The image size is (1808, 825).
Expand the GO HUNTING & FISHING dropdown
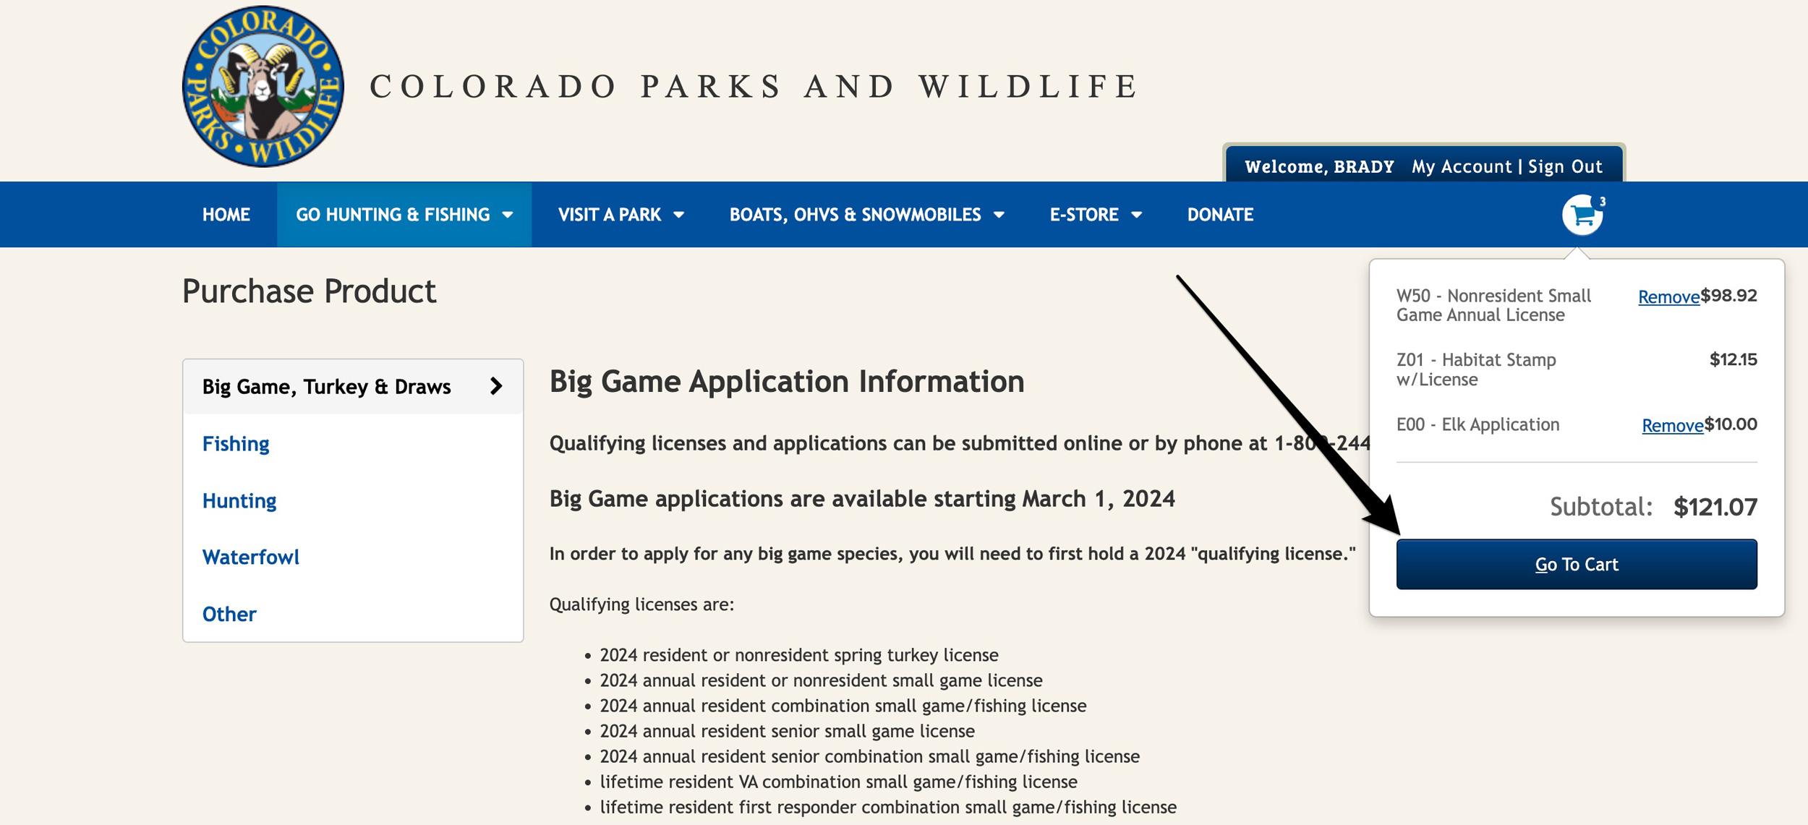405,214
